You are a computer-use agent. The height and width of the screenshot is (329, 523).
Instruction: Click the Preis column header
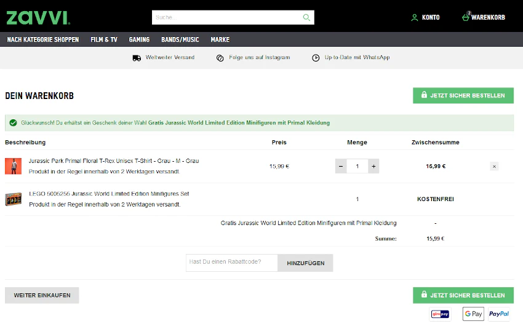279,142
